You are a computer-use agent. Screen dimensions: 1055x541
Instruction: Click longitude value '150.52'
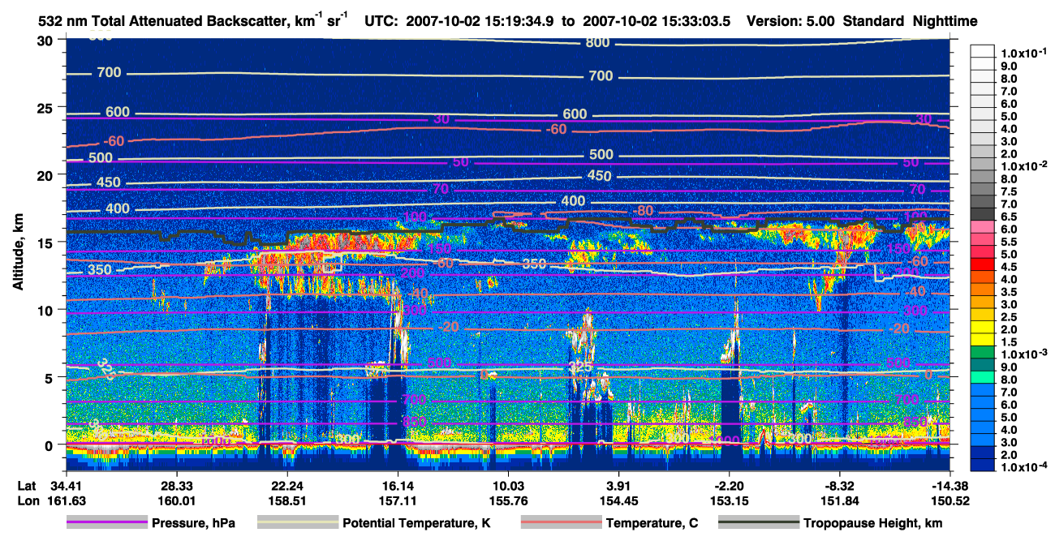click(949, 500)
